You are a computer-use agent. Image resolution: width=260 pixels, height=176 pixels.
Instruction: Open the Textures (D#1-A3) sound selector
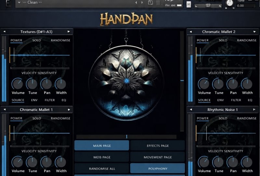(x=36, y=31)
